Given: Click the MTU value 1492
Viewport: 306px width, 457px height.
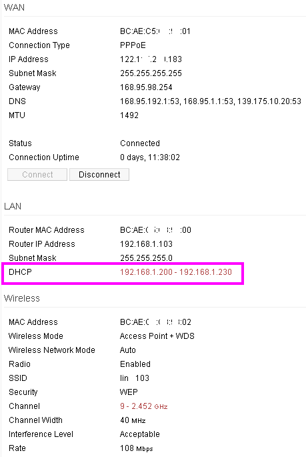Looking at the screenshot, I should (129, 115).
